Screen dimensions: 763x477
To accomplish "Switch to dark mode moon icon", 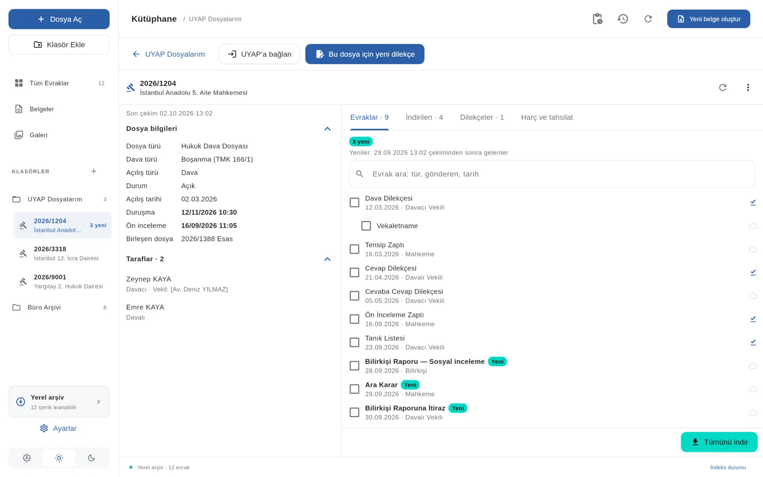I will tap(92, 458).
